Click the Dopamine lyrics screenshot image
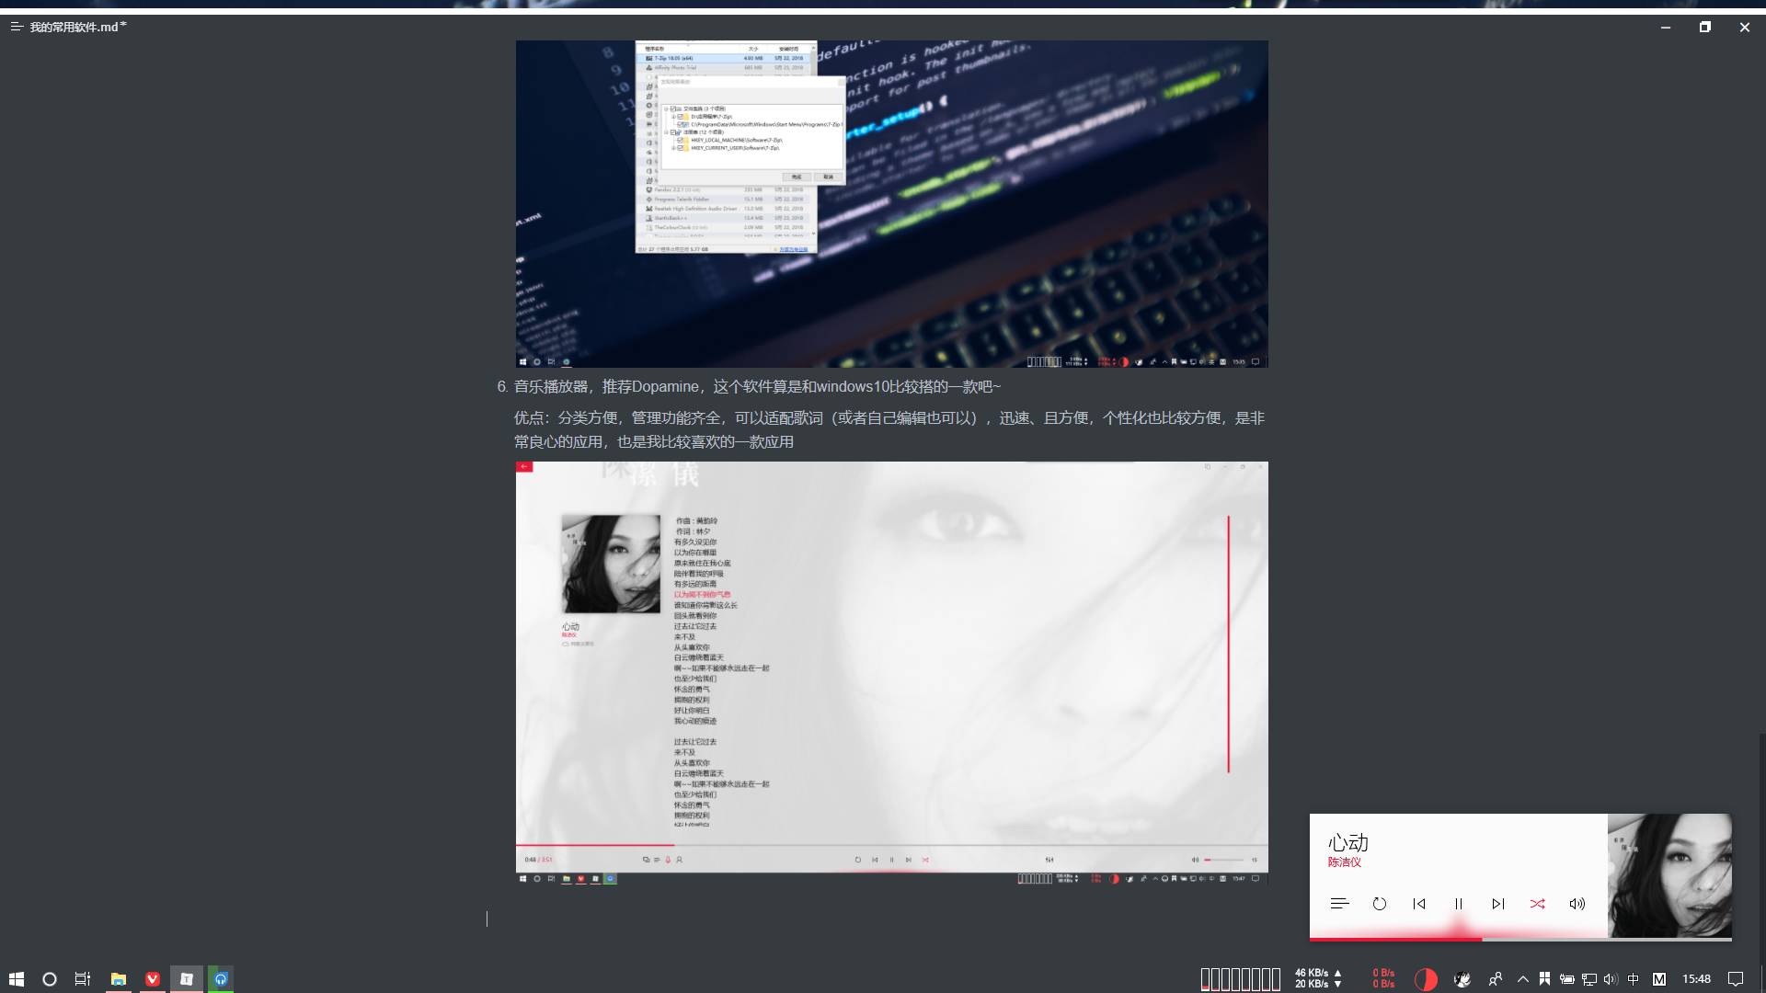1766x993 pixels. (x=891, y=671)
